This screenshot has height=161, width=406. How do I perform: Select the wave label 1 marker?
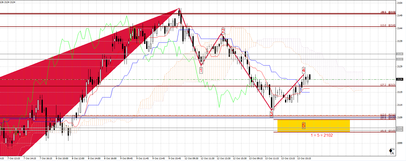201,71
